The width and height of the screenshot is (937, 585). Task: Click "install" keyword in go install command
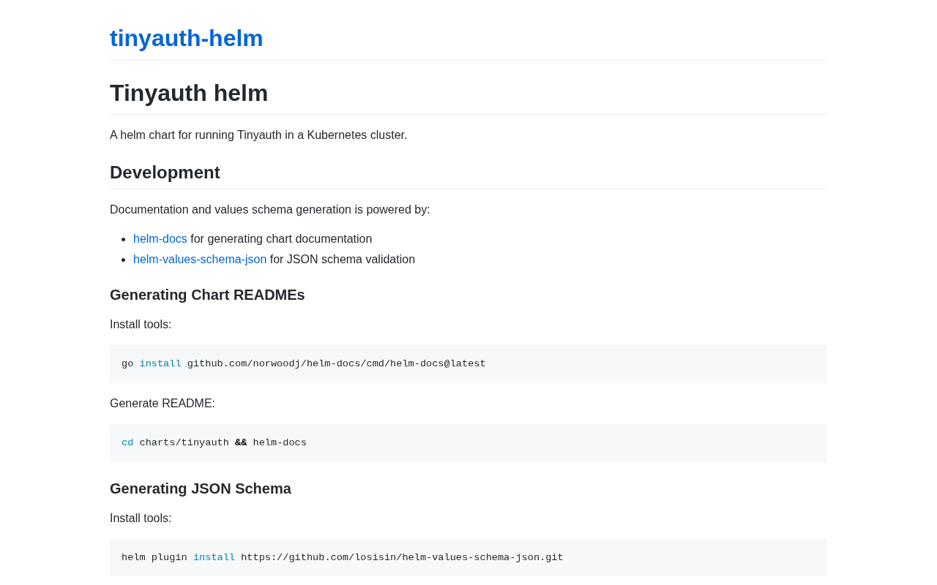[x=160, y=364]
